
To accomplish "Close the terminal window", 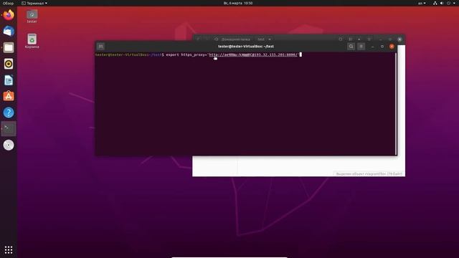I will 392,47.
